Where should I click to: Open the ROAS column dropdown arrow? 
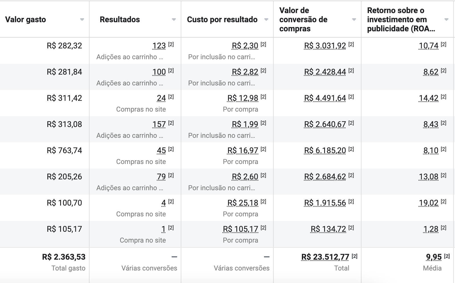(446, 20)
